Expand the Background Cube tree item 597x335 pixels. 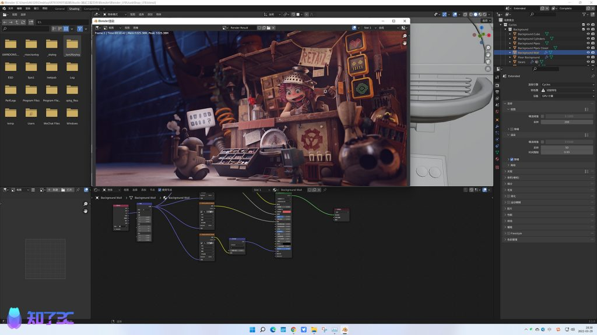510,34
